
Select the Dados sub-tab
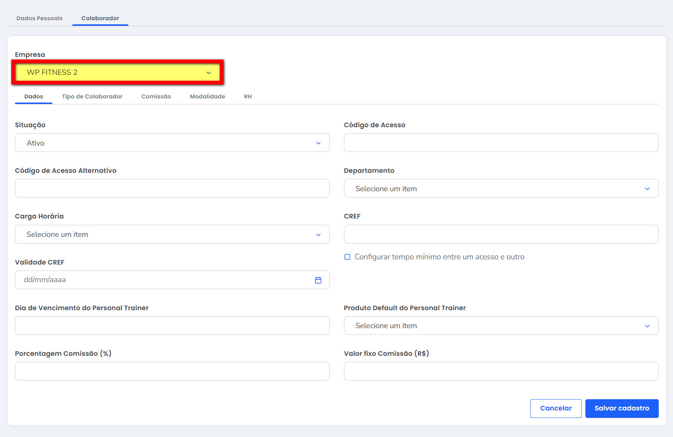pyautogui.click(x=34, y=97)
